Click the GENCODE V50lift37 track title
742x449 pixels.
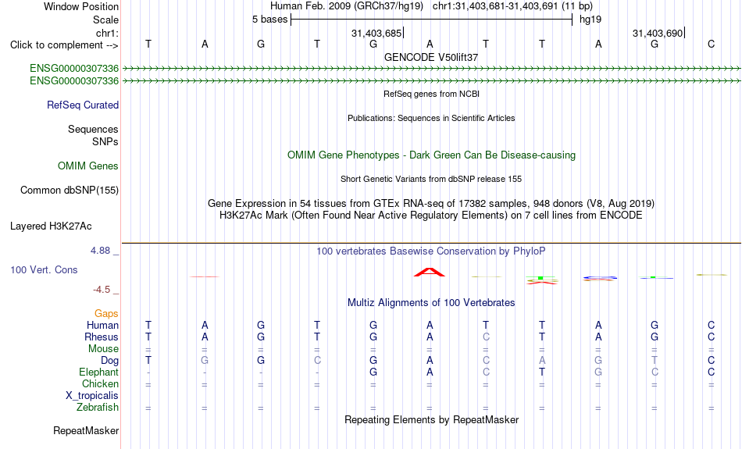pyautogui.click(x=431, y=57)
